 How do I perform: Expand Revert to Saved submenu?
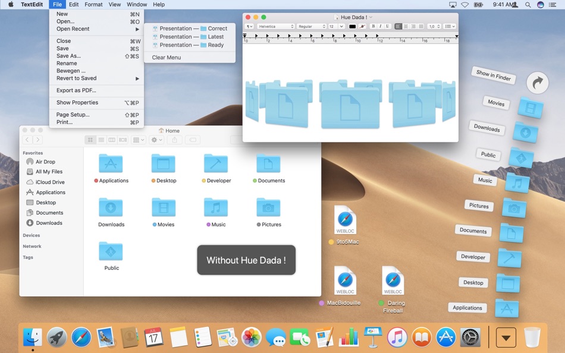point(96,78)
